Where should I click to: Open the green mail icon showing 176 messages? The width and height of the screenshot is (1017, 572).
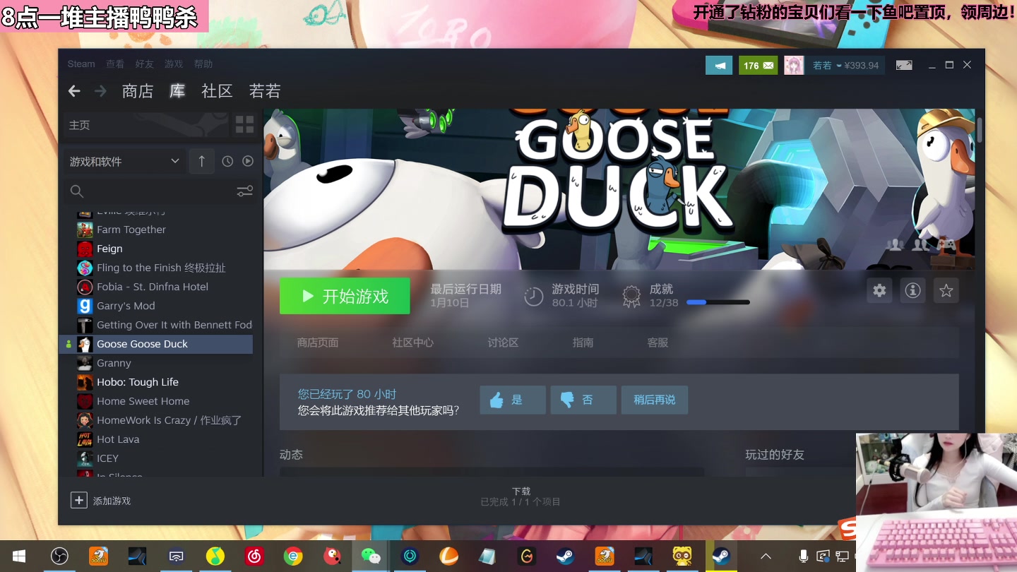pyautogui.click(x=758, y=64)
